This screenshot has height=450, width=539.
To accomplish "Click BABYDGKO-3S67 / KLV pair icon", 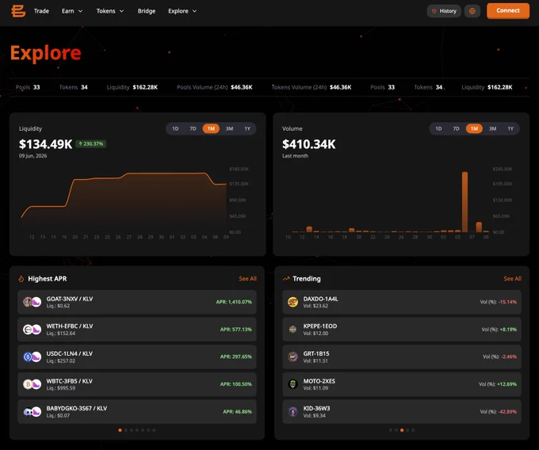I will [x=32, y=411].
